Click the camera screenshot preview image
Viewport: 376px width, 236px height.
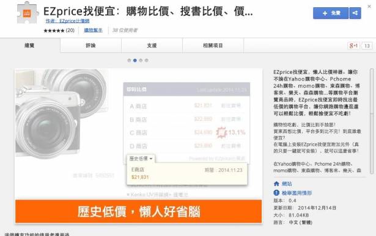coord(138,146)
